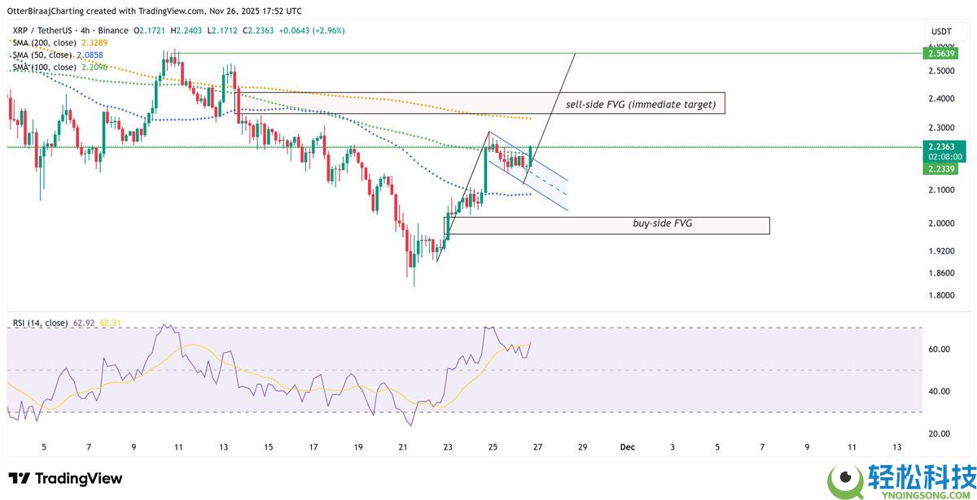Screen dimensions: 977x500
Task: Select the buy-side FVG annotation box
Action: coord(607,224)
